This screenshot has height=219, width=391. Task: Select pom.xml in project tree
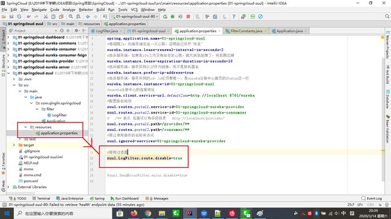click(31, 181)
